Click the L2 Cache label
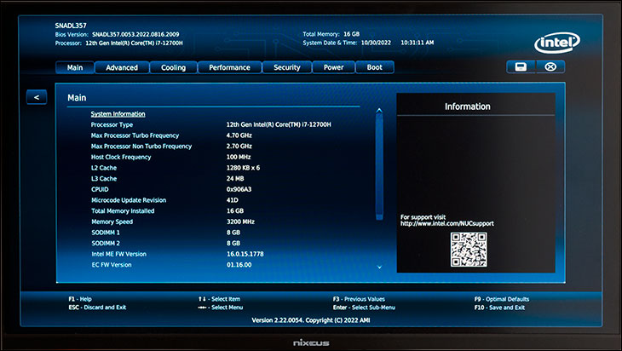The height and width of the screenshot is (351, 622). point(104,168)
